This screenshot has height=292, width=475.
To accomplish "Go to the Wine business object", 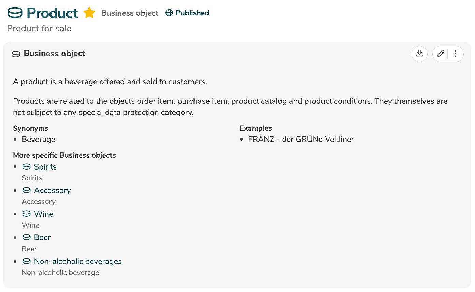I will 44,214.
